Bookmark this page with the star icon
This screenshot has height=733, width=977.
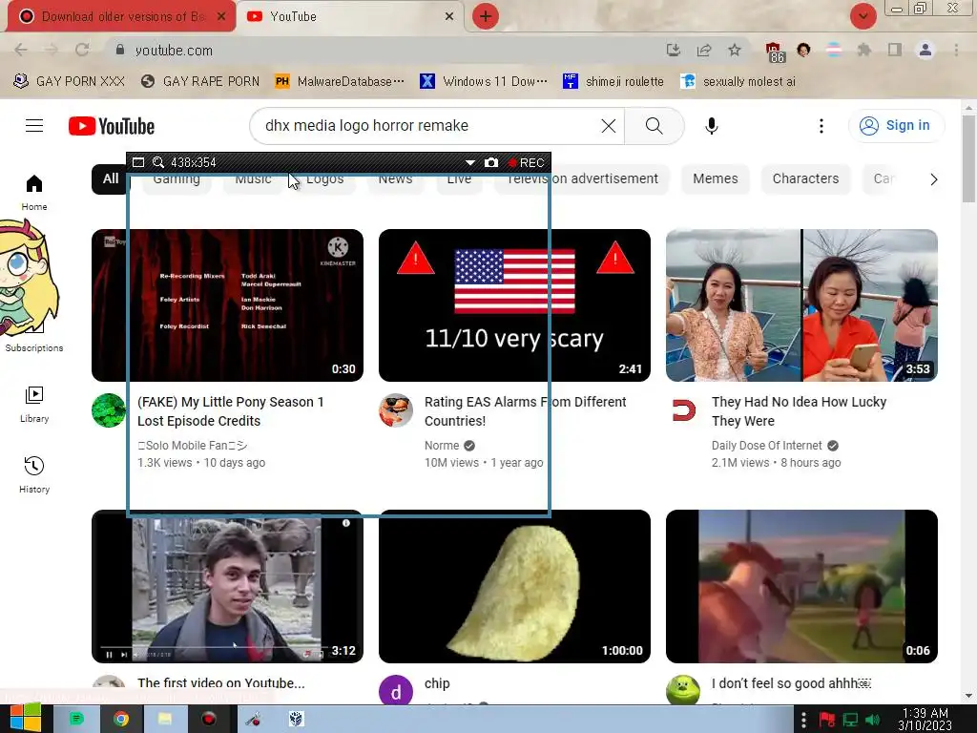click(x=735, y=50)
